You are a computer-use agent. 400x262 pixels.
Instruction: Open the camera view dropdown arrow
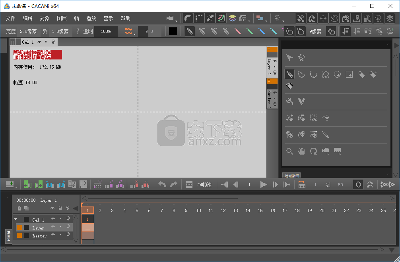[x=176, y=21]
